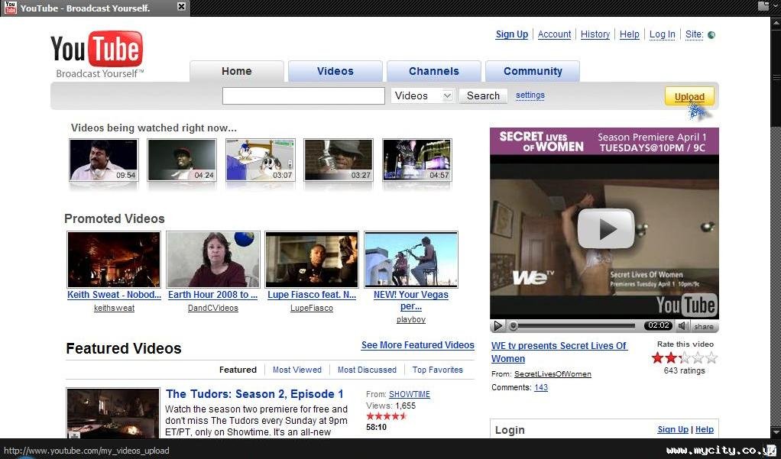Click the Earth Hour 2008 to ... title link
This screenshot has width=781, height=459.
pos(212,295)
